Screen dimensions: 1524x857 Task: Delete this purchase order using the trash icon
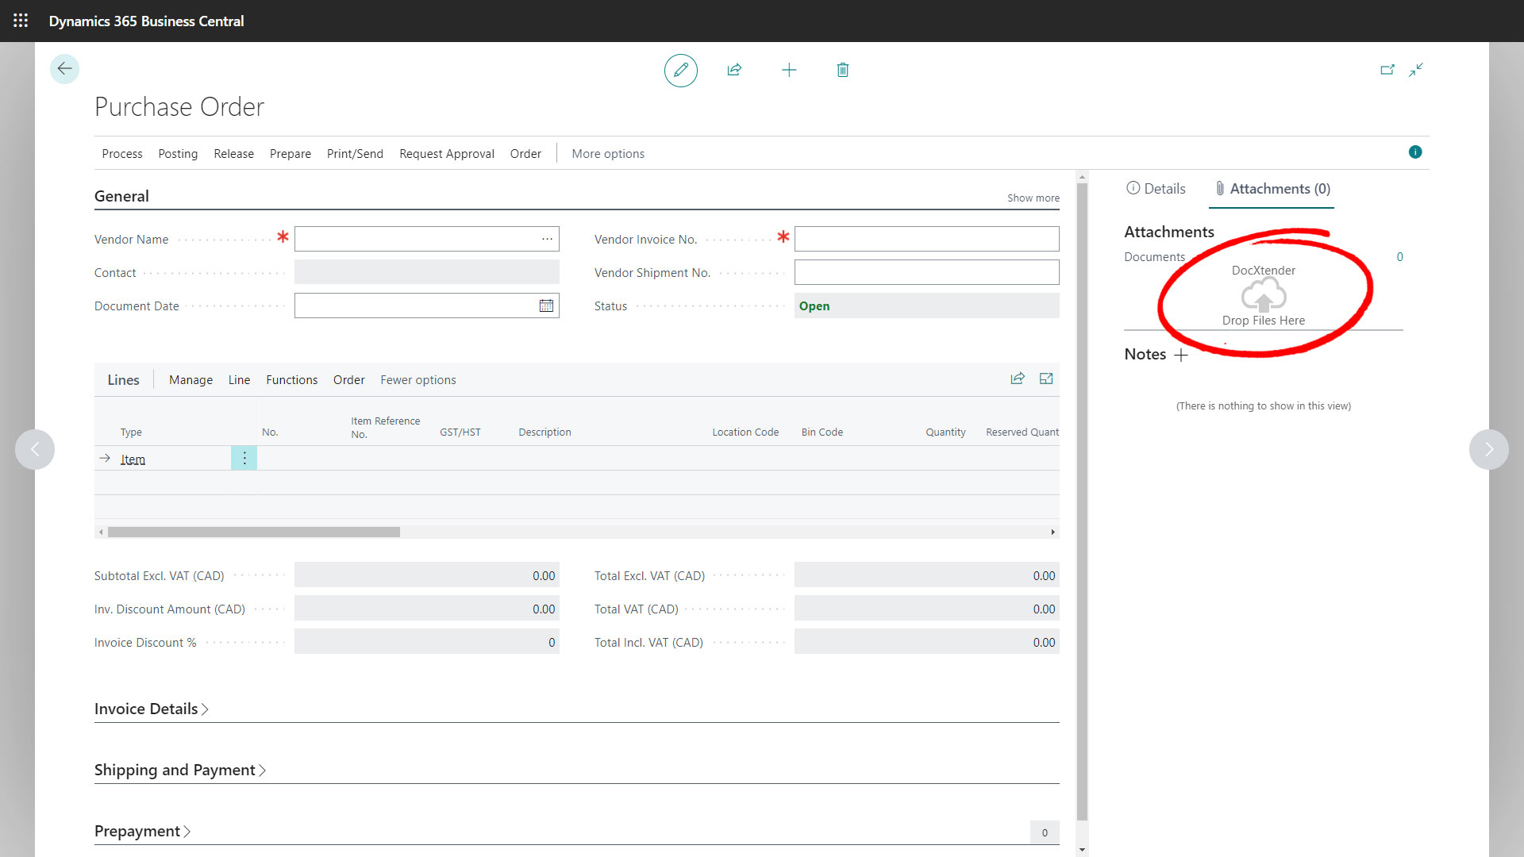tap(843, 70)
